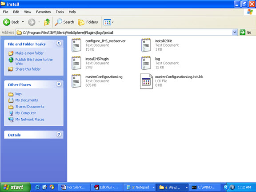Image resolution: width=256 pixels, height=192 pixels.
Task: Go back using the green Back arrow
Action: pos(7,22)
